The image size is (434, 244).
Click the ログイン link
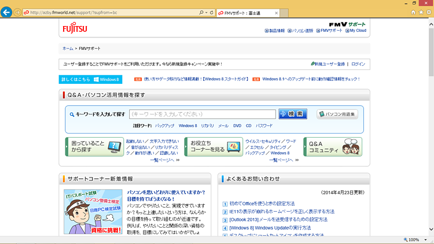358,64
